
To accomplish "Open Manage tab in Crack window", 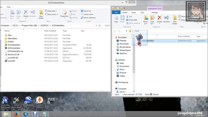I will (155, 12).
